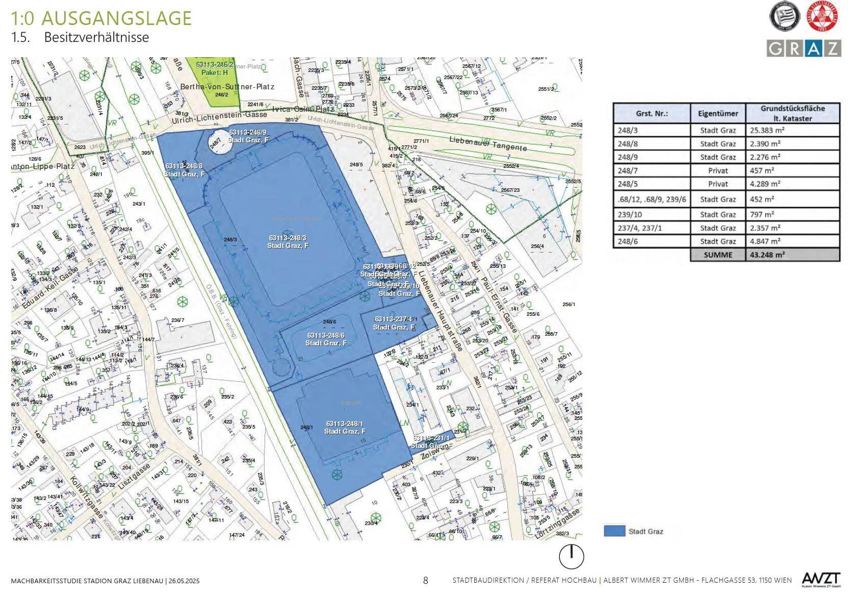
Task: Click footer 'MACHBARKEITSSTUDIE STADION GRAZ LIEBENAU'
Action: 87,581
